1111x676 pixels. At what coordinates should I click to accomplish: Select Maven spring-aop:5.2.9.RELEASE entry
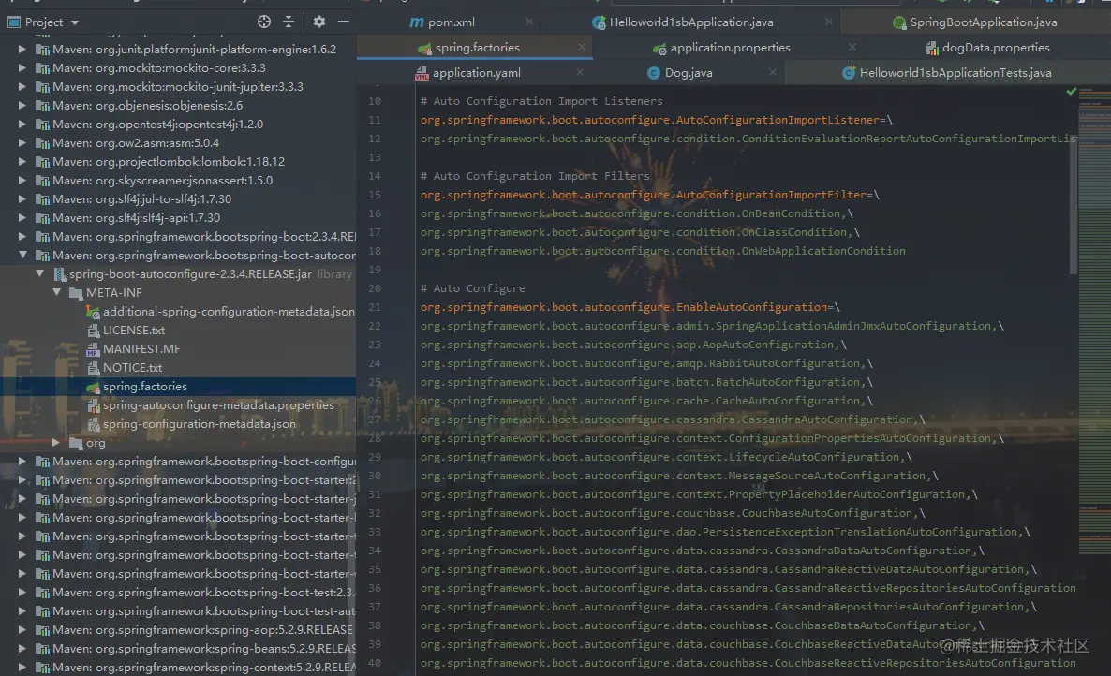coord(202,630)
